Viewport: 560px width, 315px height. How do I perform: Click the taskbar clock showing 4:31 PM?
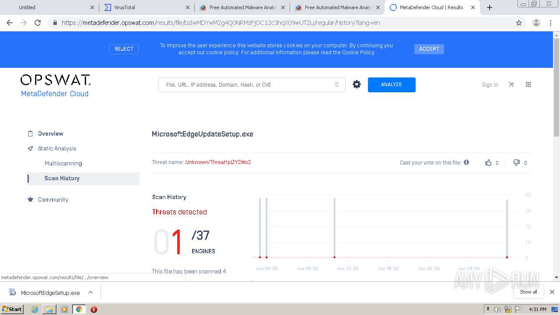(538, 309)
